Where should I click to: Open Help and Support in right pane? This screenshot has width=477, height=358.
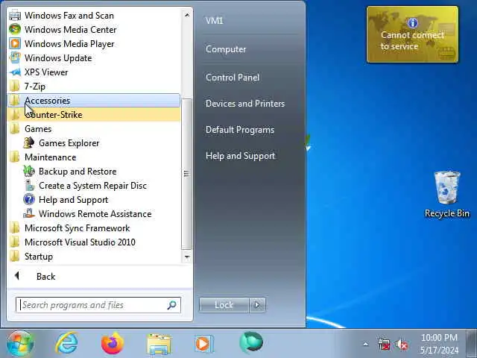point(240,156)
